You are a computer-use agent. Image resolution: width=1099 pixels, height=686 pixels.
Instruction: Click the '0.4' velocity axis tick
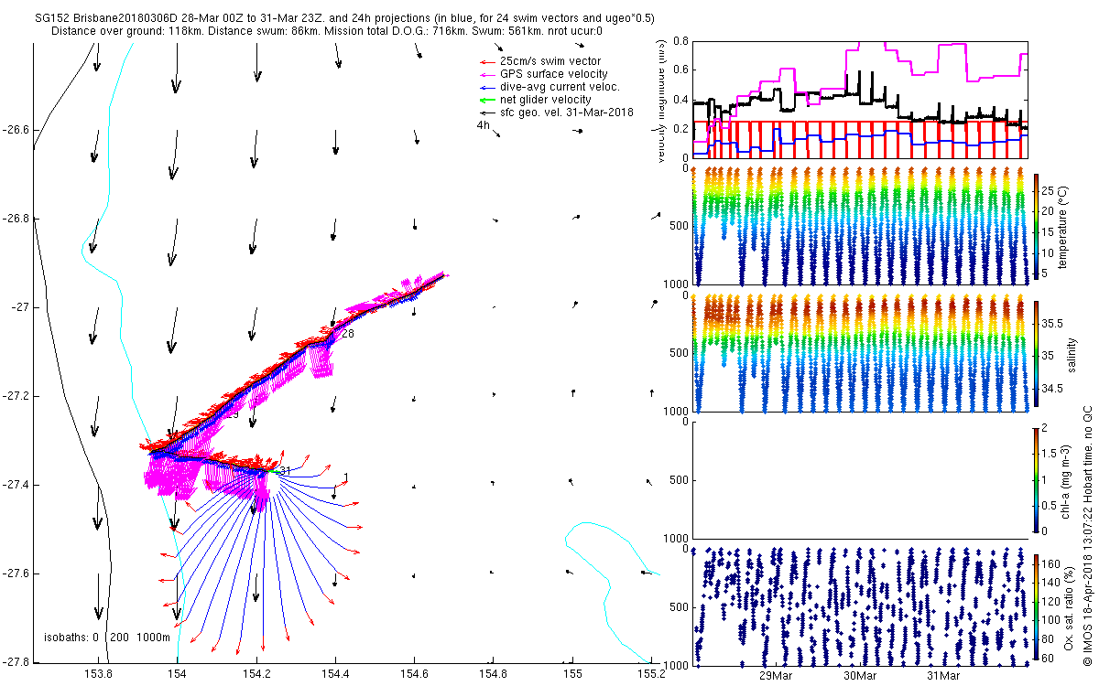679,99
